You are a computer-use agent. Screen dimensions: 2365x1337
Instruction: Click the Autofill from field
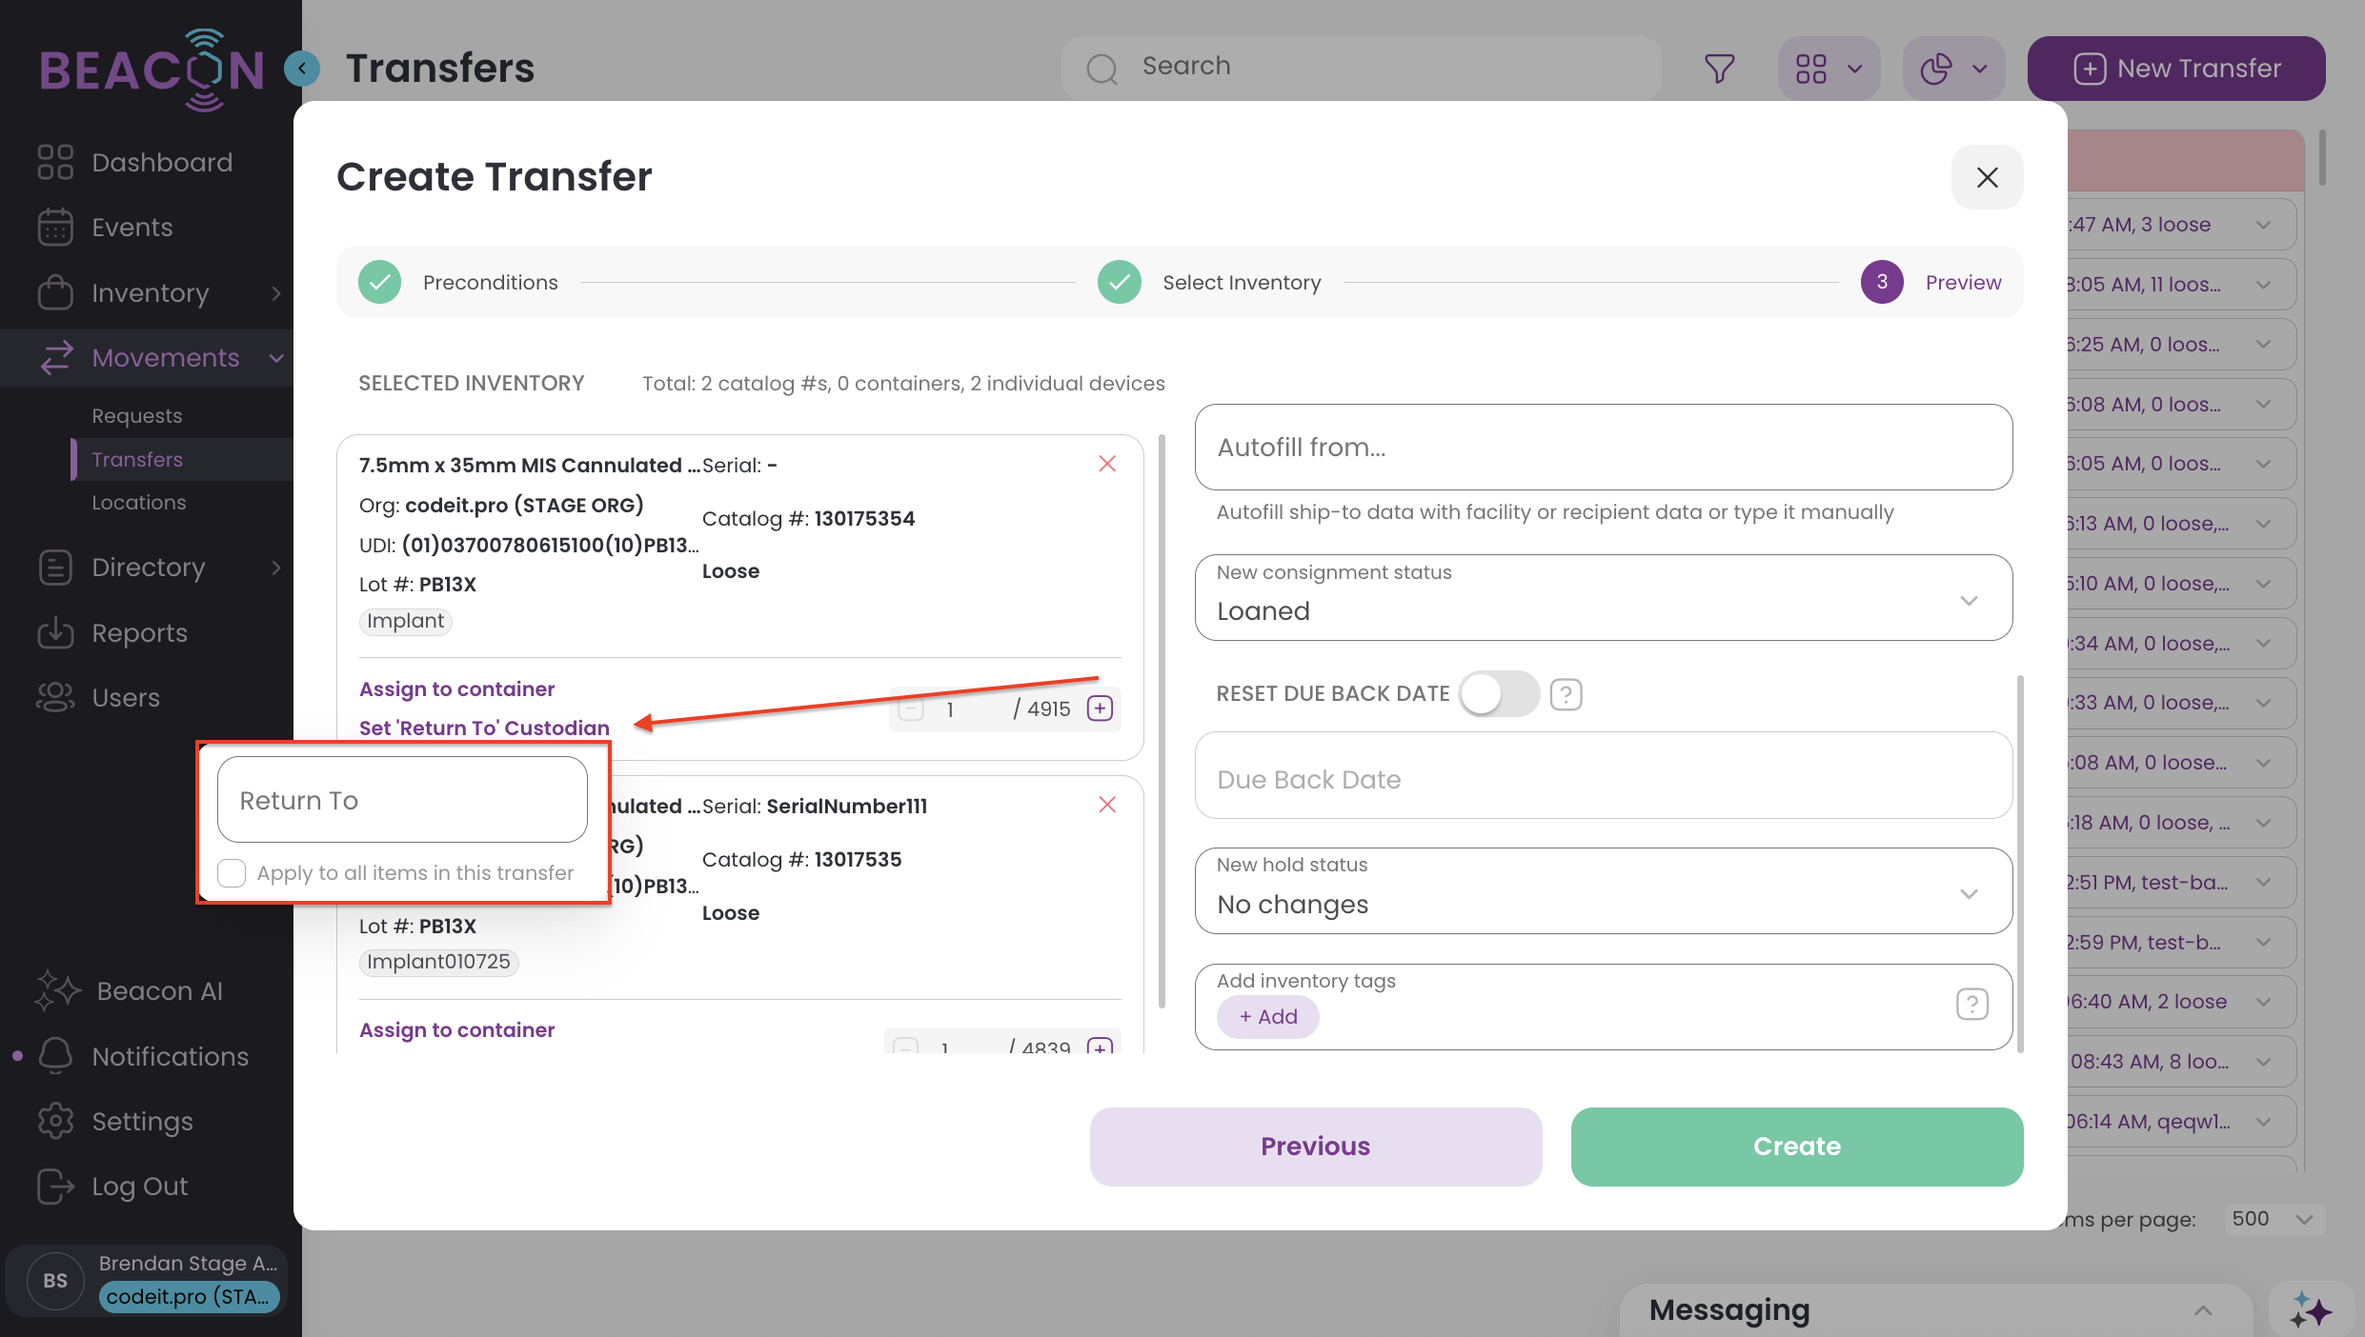point(1603,448)
